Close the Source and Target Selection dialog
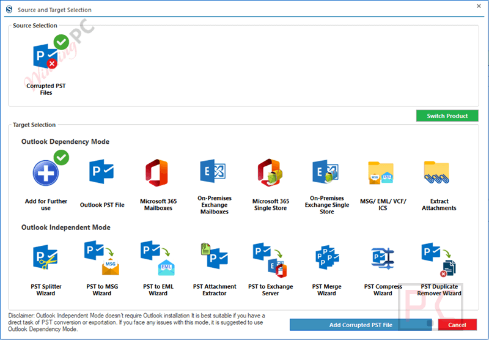The image size is (489, 340). click(479, 6)
